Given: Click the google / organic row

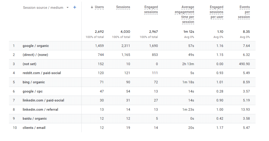Looking at the screenshot, I should (x=36, y=46).
